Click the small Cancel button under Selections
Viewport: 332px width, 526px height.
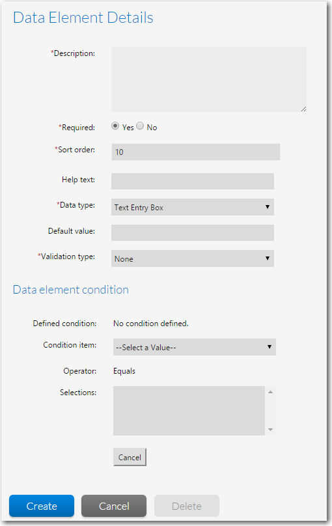coord(130,457)
